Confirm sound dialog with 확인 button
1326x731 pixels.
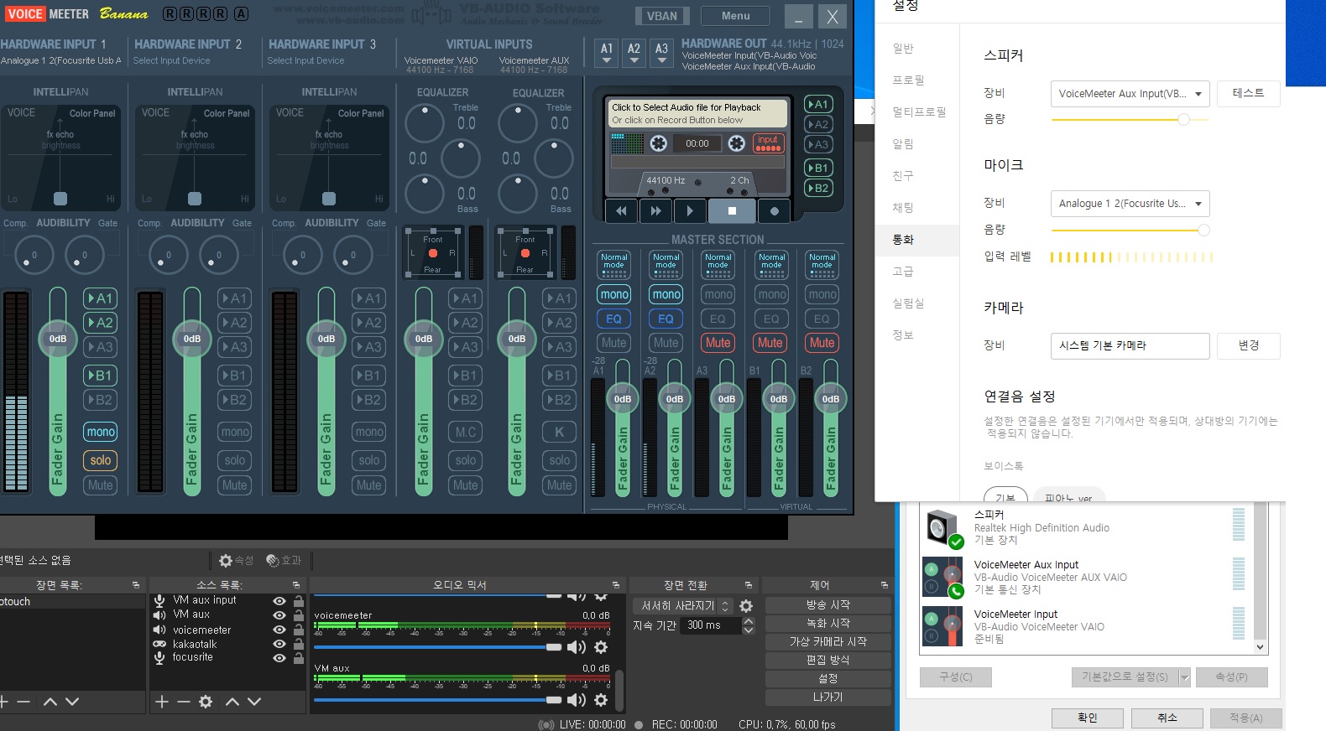1087,718
